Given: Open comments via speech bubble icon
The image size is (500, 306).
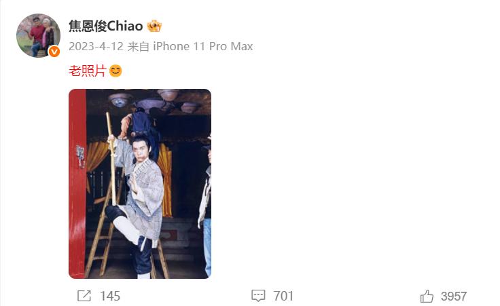Looking at the screenshot, I should pos(258,296).
